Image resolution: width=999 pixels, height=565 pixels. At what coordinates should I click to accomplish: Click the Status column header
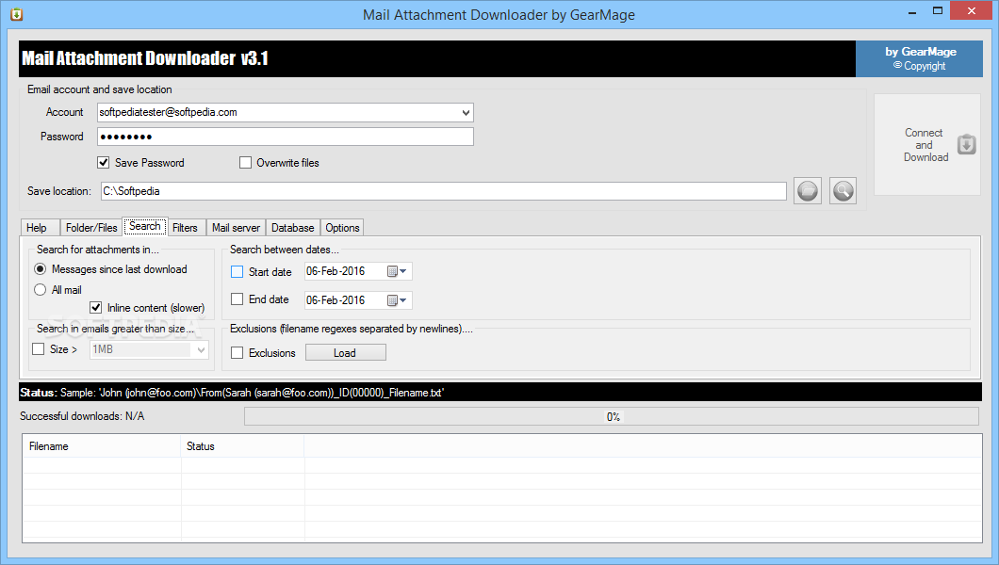[243, 446]
